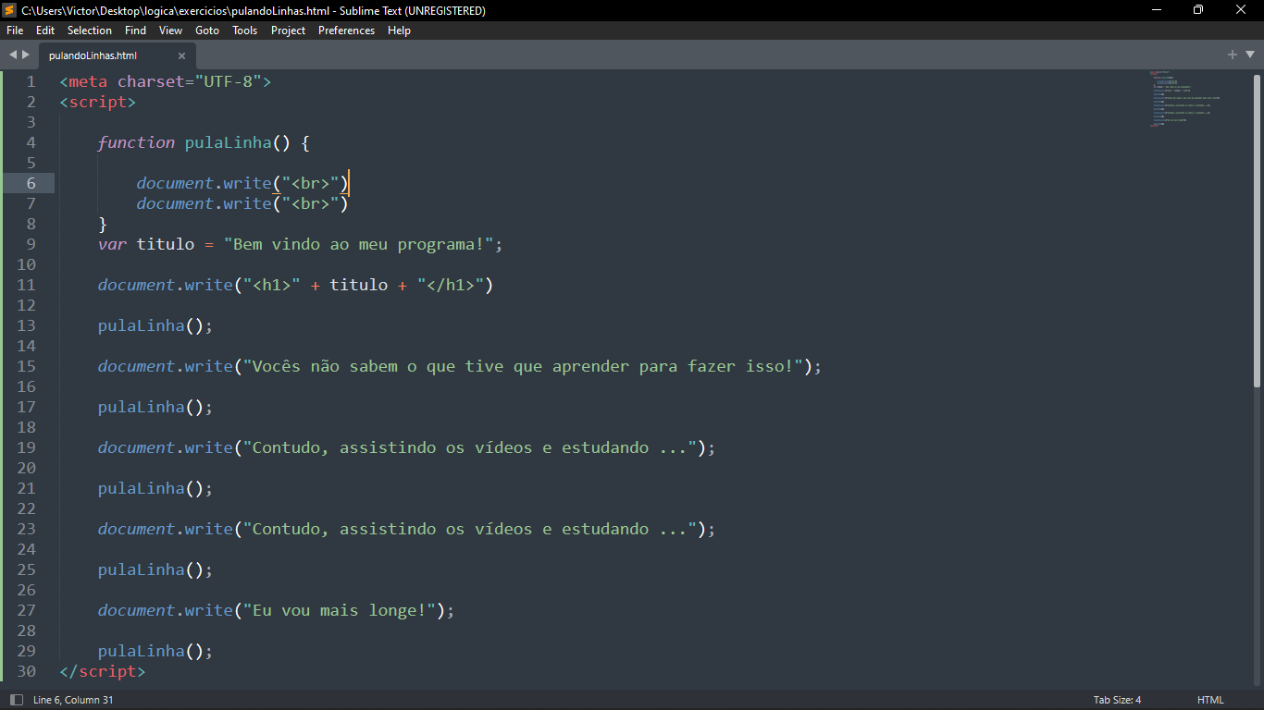
Task: Open the Preferences menu
Action: 347,31
